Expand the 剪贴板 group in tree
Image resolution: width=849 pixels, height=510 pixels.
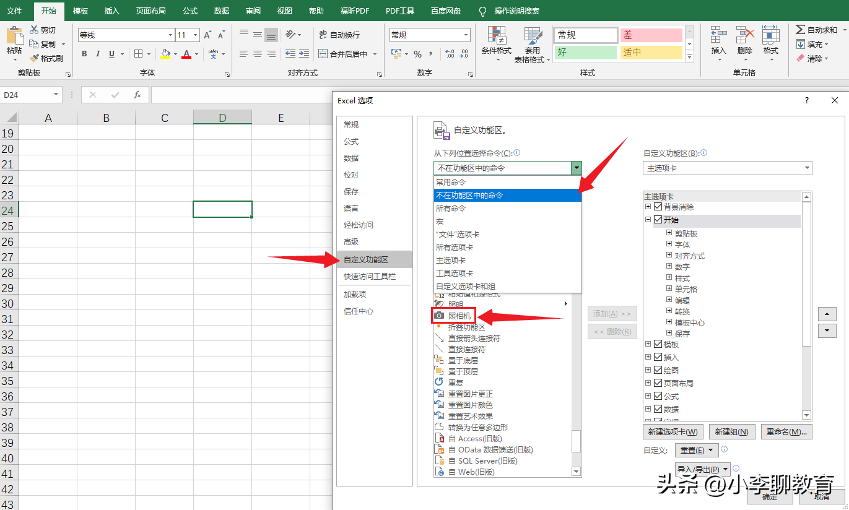click(669, 233)
